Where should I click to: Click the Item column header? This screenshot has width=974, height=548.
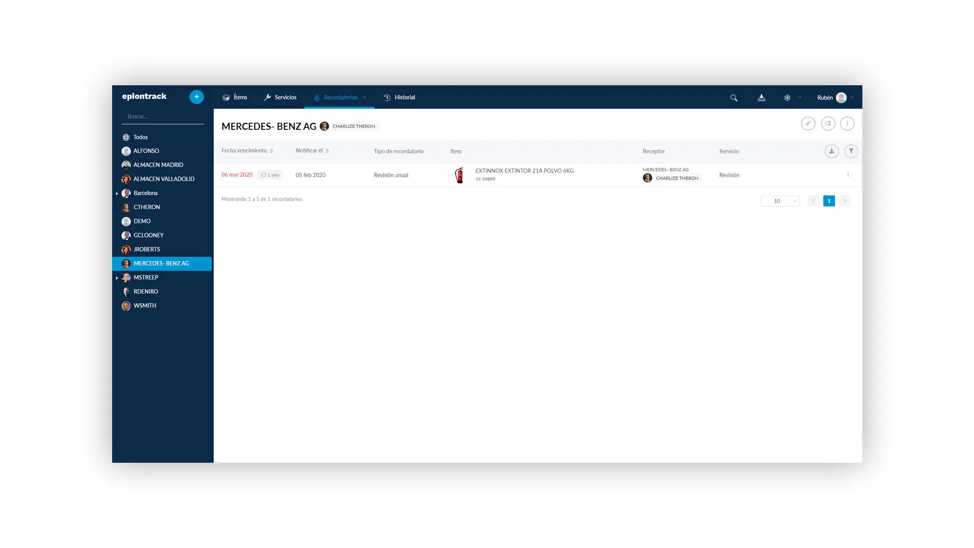click(456, 151)
